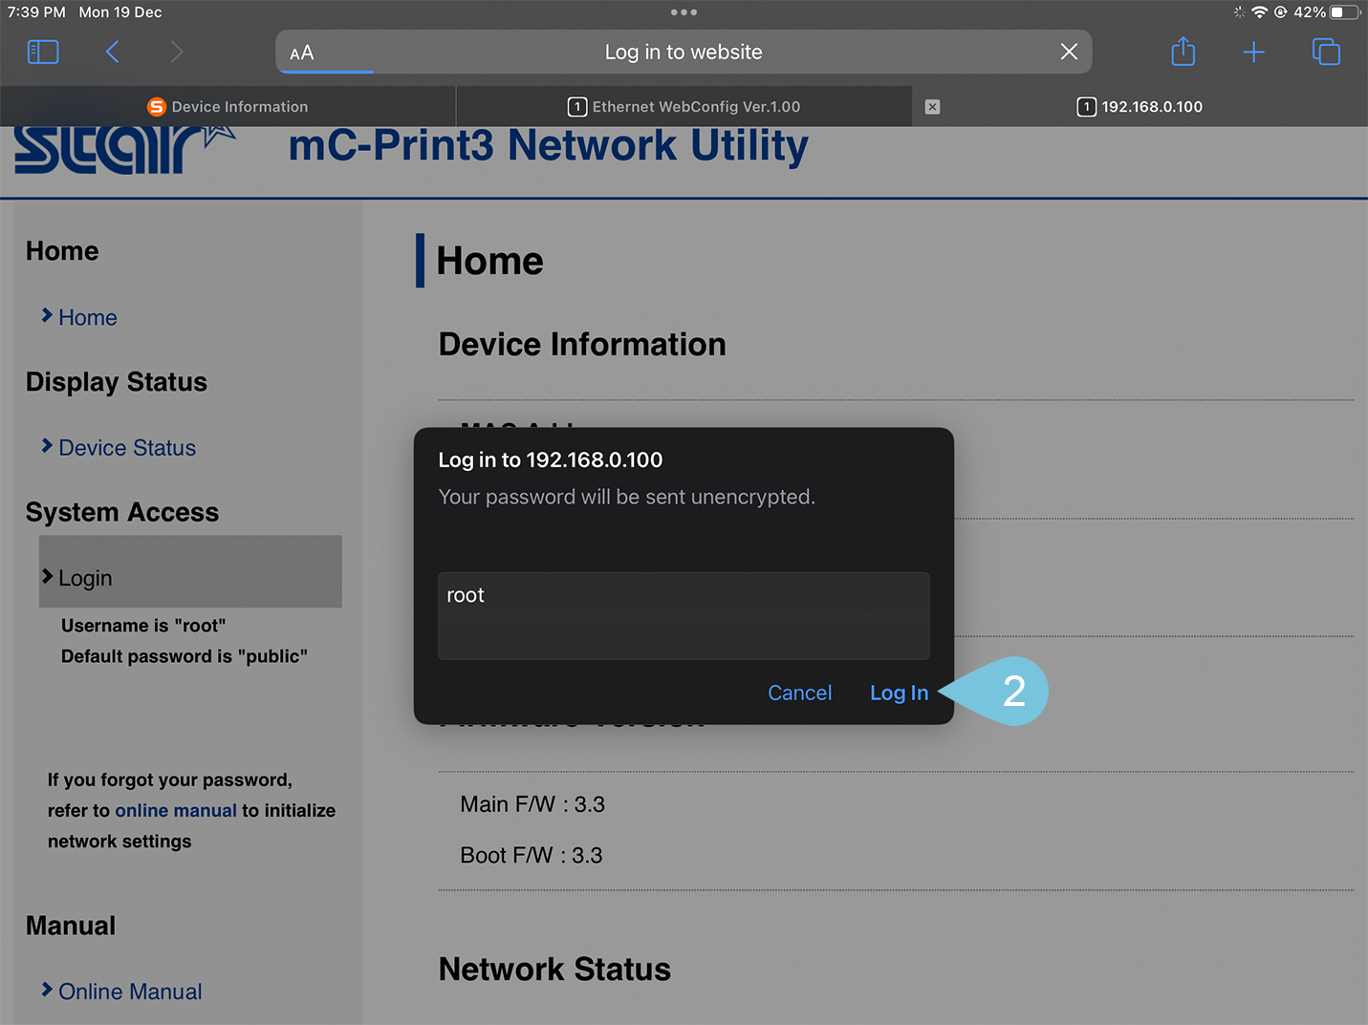Screen dimensions: 1368x1025
Task: Tap the forward navigation arrow
Action: tap(177, 52)
